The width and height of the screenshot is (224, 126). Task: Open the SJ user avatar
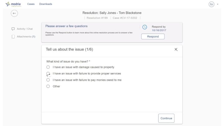[212, 4]
